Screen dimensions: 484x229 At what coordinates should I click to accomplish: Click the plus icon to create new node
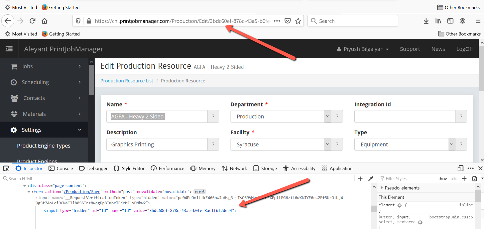click(360, 179)
